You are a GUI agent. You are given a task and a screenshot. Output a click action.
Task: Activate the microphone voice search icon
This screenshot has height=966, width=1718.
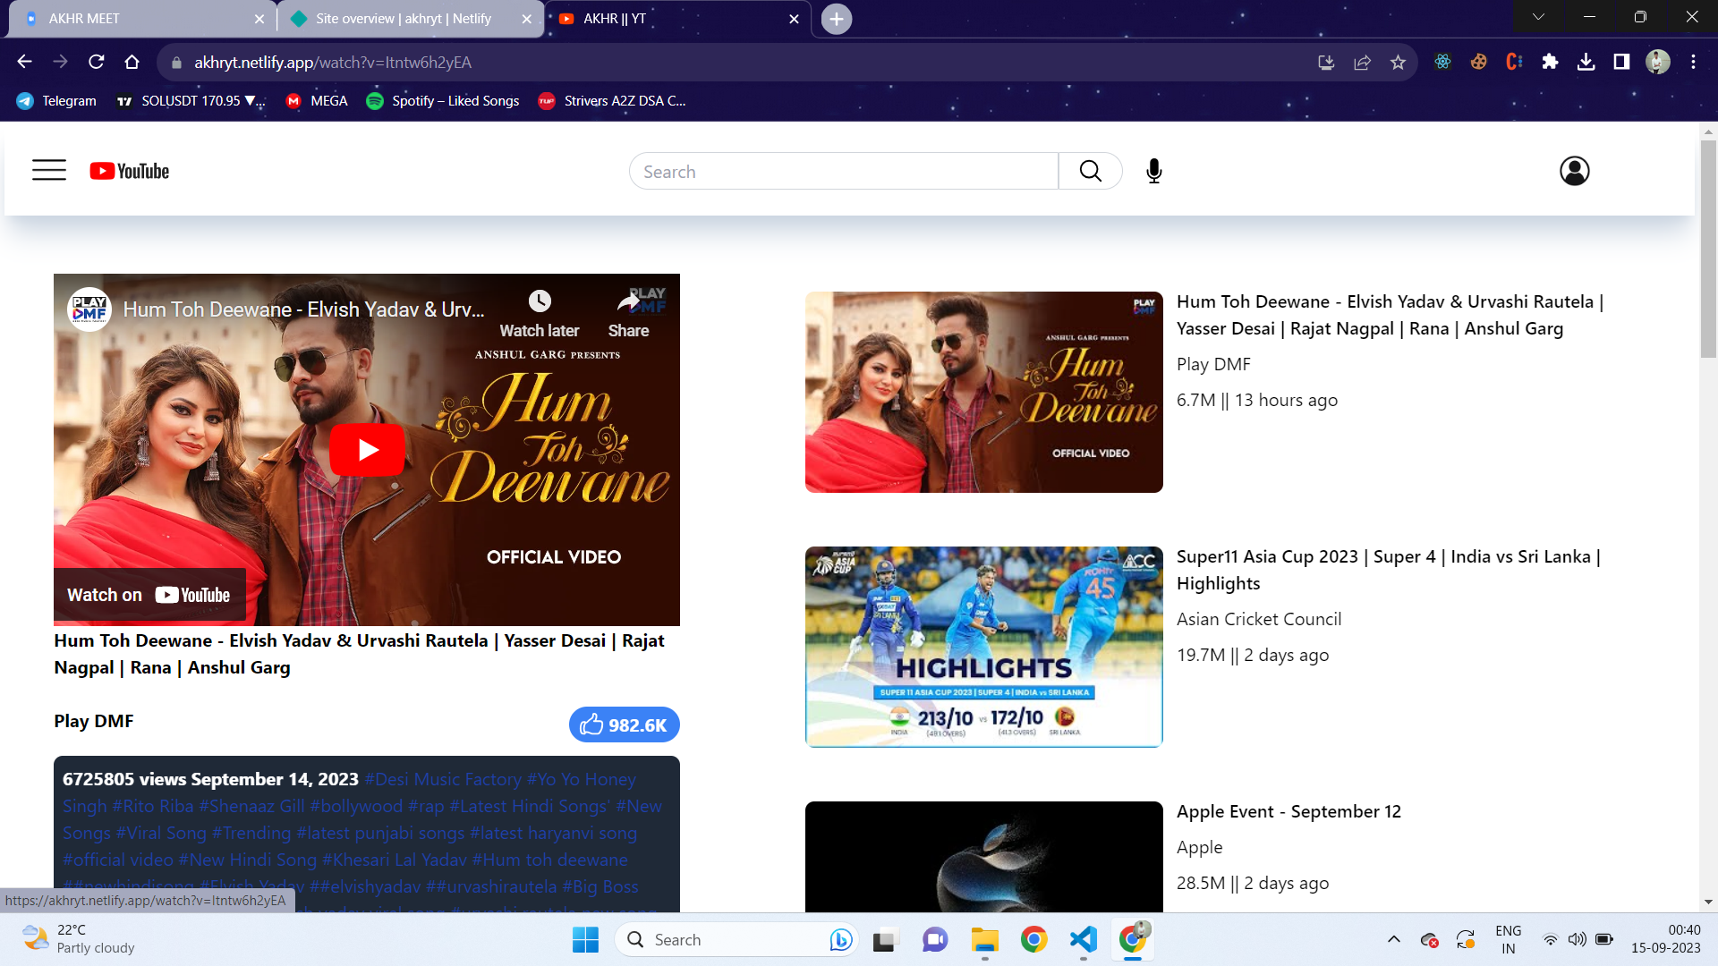(x=1153, y=171)
